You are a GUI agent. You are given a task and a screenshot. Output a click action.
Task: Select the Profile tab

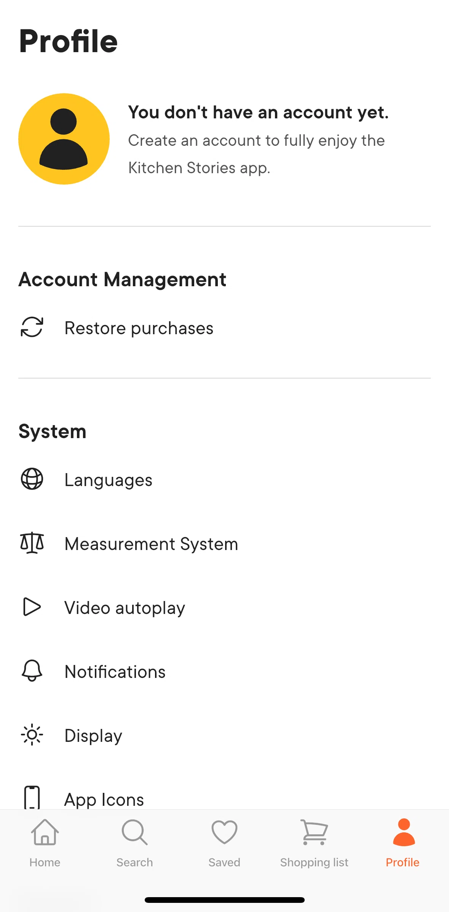(404, 843)
